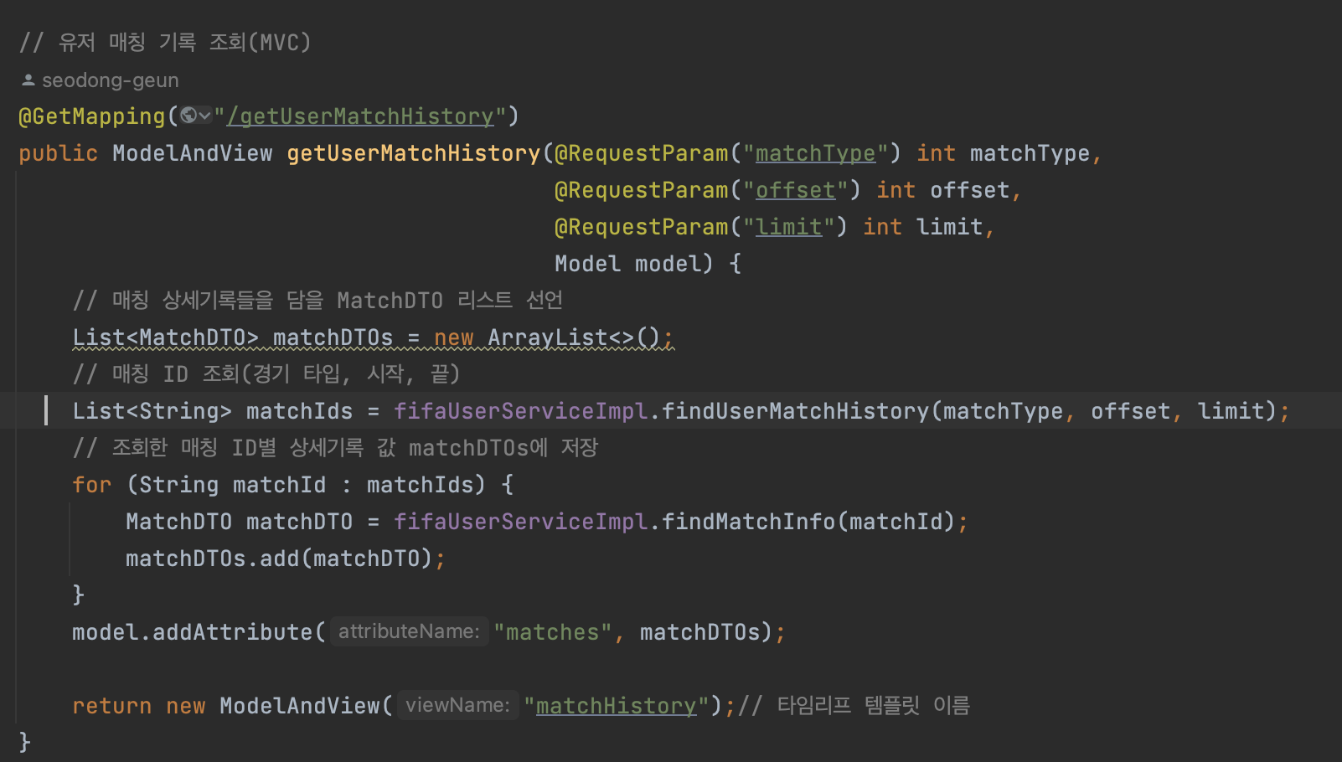Click matchDTOs.add(matchDTO) statement
Viewport: 1342px width, 762px height.
(286, 559)
